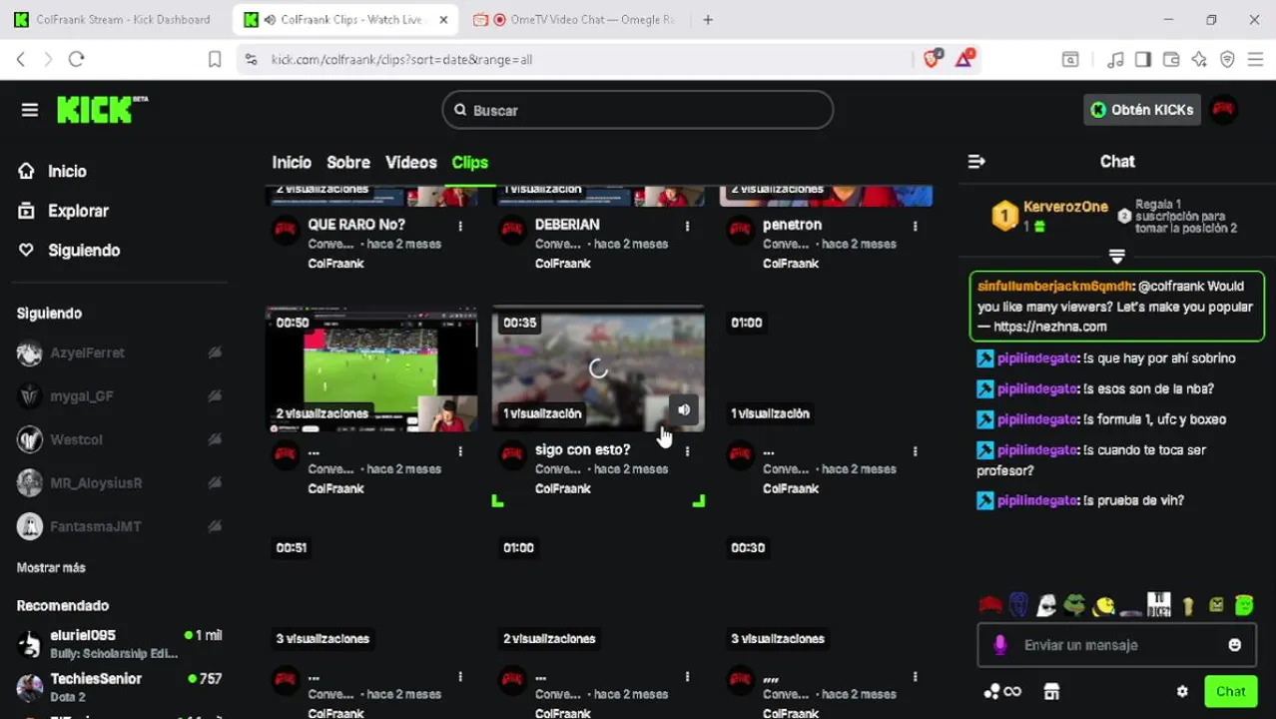
Task: Open the recommended channel TechiesSenior
Action: [x=120, y=687]
